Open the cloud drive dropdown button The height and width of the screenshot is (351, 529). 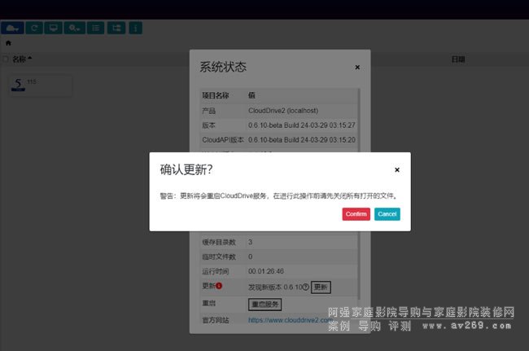pos(12,28)
